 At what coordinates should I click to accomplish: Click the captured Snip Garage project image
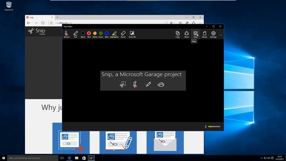coord(143,80)
